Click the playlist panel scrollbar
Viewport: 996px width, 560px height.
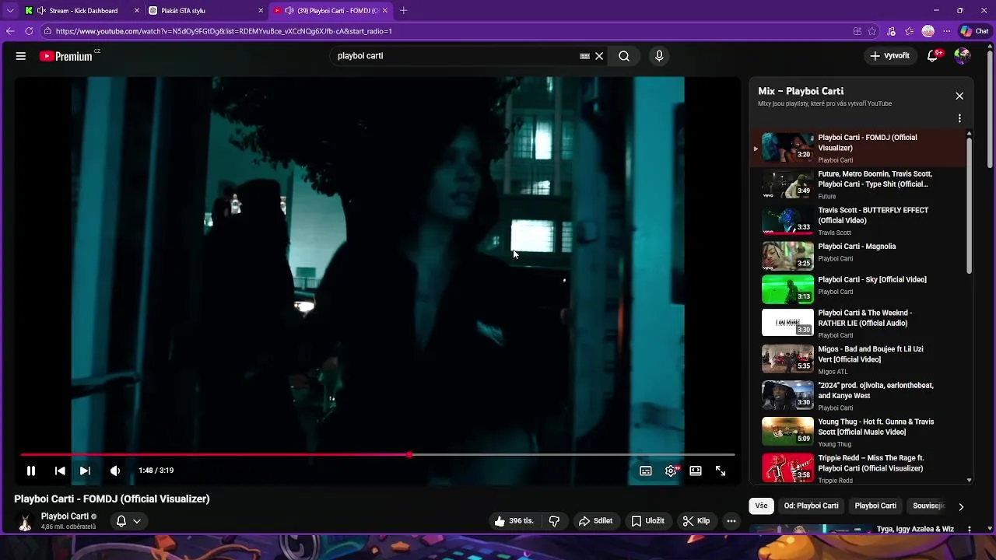pos(969,204)
